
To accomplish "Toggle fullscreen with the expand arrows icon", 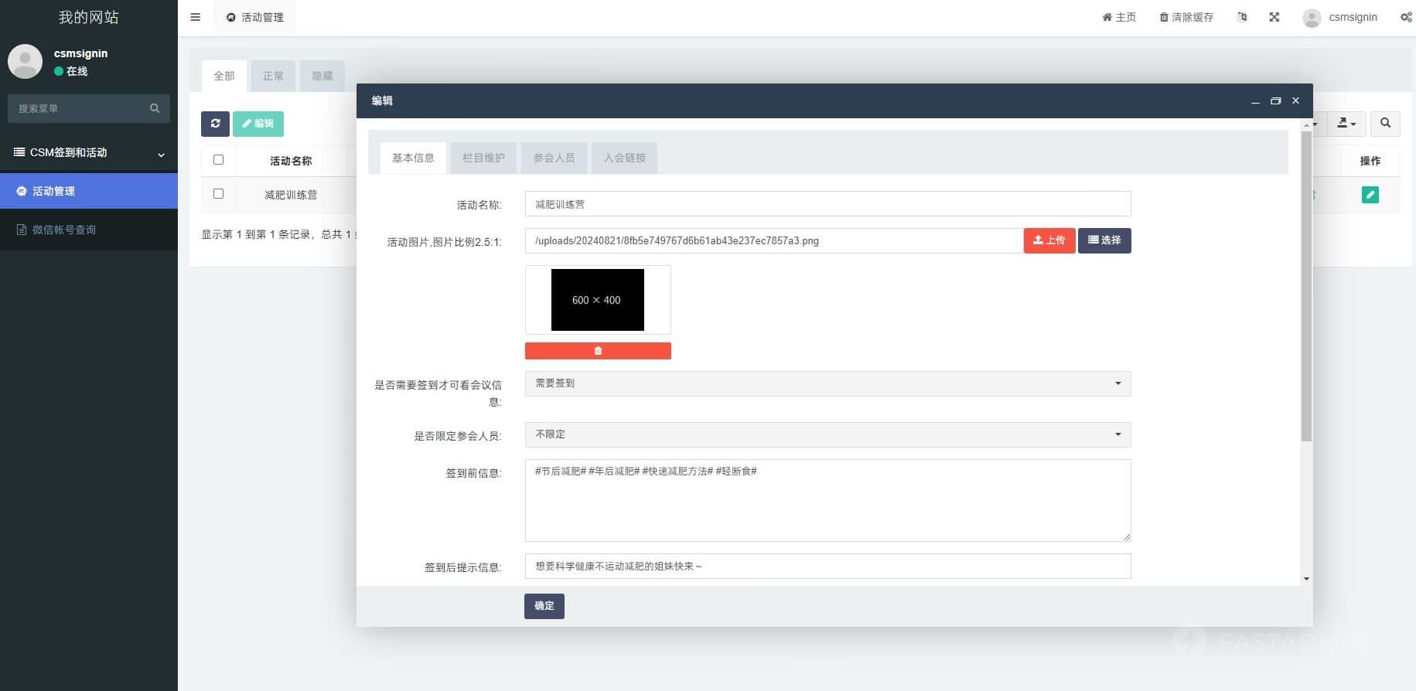I will (x=1274, y=17).
